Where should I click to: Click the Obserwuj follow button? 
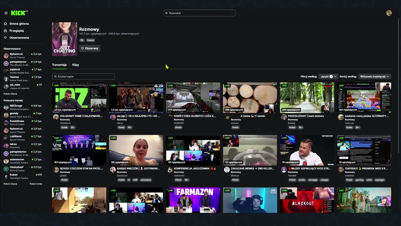click(x=90, y=48)
